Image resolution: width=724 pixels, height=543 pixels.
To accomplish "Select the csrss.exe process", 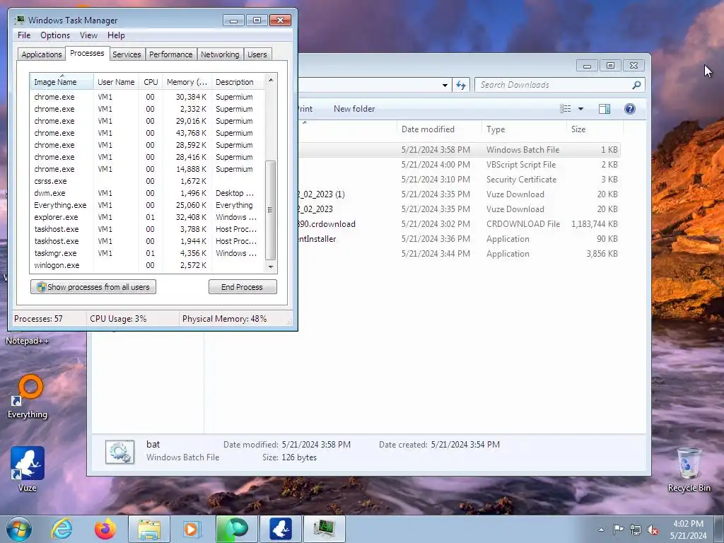I will point(147,181).
